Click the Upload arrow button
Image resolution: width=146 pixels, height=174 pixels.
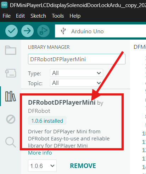tap(27, 31)
